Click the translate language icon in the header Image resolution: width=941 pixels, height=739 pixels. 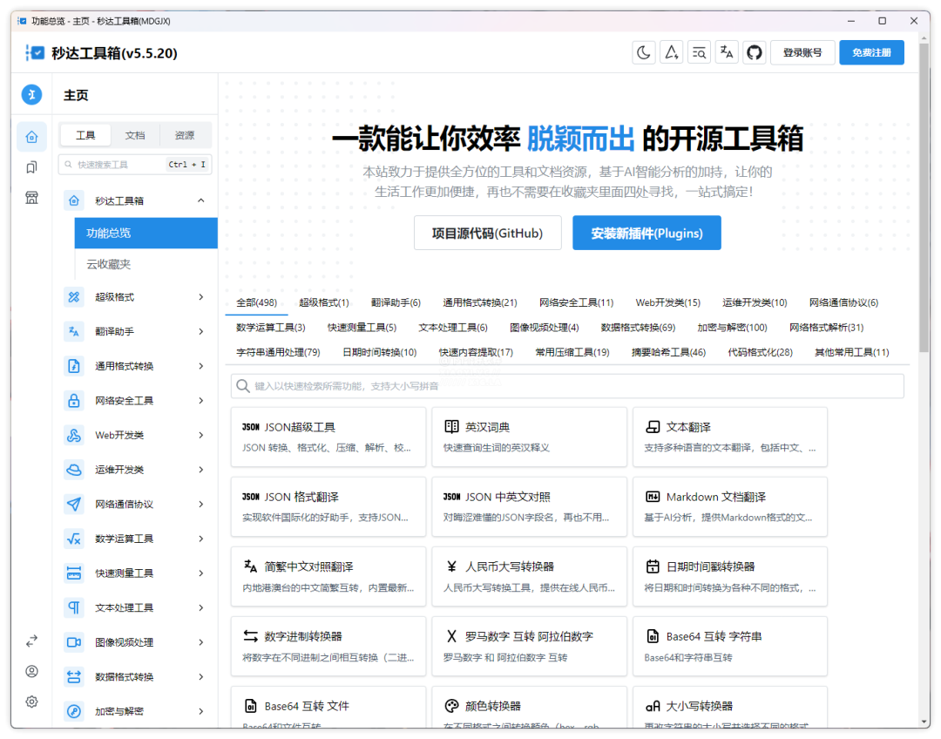coord(727,53)
